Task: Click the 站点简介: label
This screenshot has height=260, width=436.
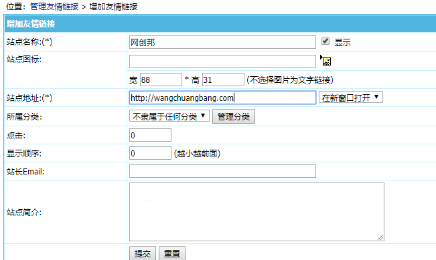Action: [24, 213]
